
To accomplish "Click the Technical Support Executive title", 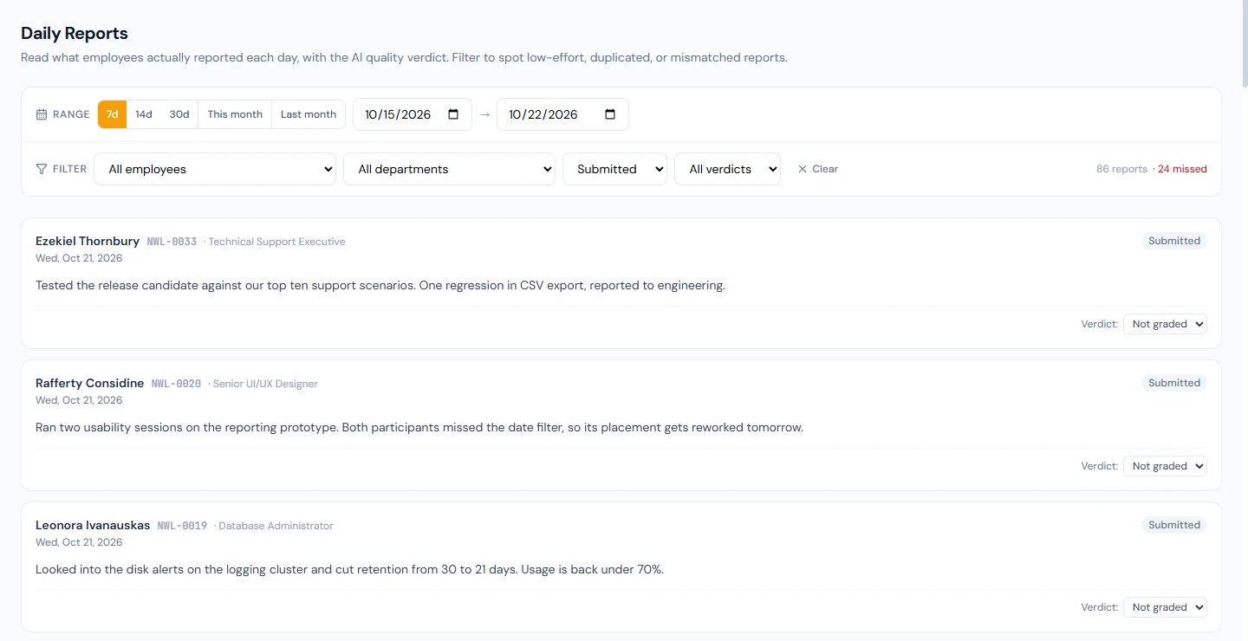I will [x=276, y=242].
